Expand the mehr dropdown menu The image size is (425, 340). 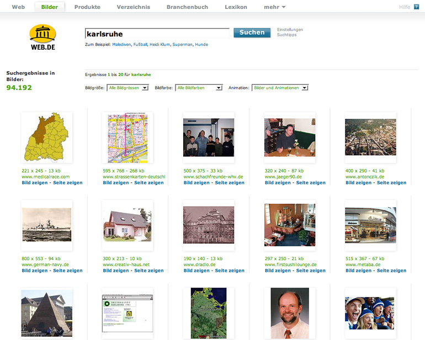[274, 7]
